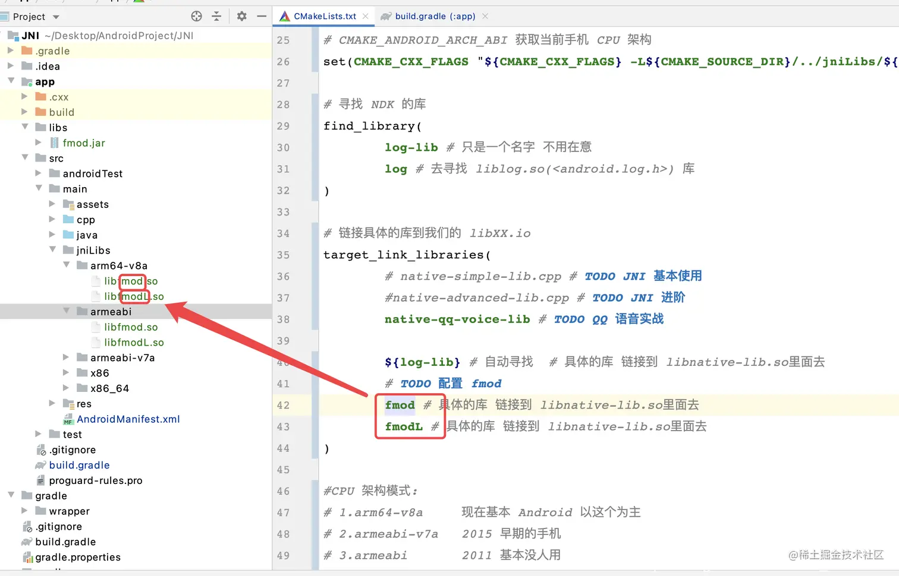Click AndroidManifest.xml file icon

pos(68,419)
